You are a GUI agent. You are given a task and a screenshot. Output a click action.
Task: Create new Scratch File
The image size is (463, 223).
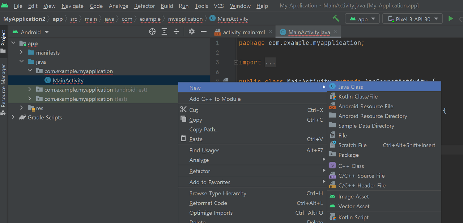(384, 145)
